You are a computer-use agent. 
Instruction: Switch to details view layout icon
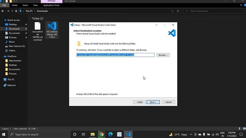point(239,129)
